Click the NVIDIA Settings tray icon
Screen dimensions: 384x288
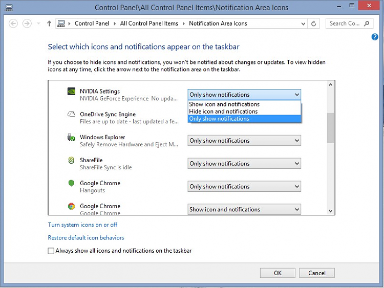pyautogui.click(x=71, y=92)
